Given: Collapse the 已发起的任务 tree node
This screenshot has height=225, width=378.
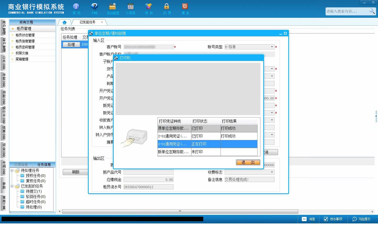Looking at the screenshot, I should point(12,186).
